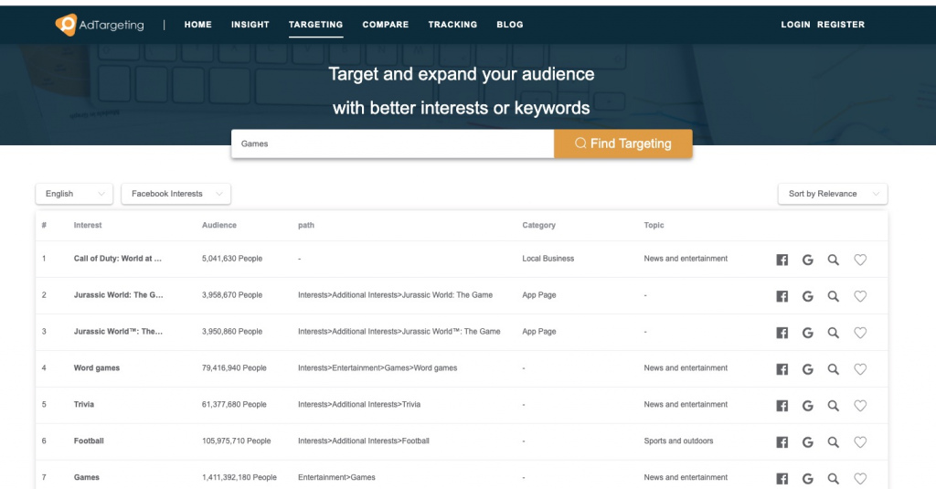The image size is (936, 489).
Task: Select Call of Duty: World at ... interest
Action: tap(118, 259)
